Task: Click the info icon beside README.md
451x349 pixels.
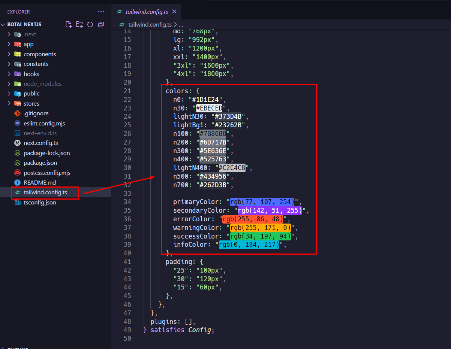Action: [17, 183]
